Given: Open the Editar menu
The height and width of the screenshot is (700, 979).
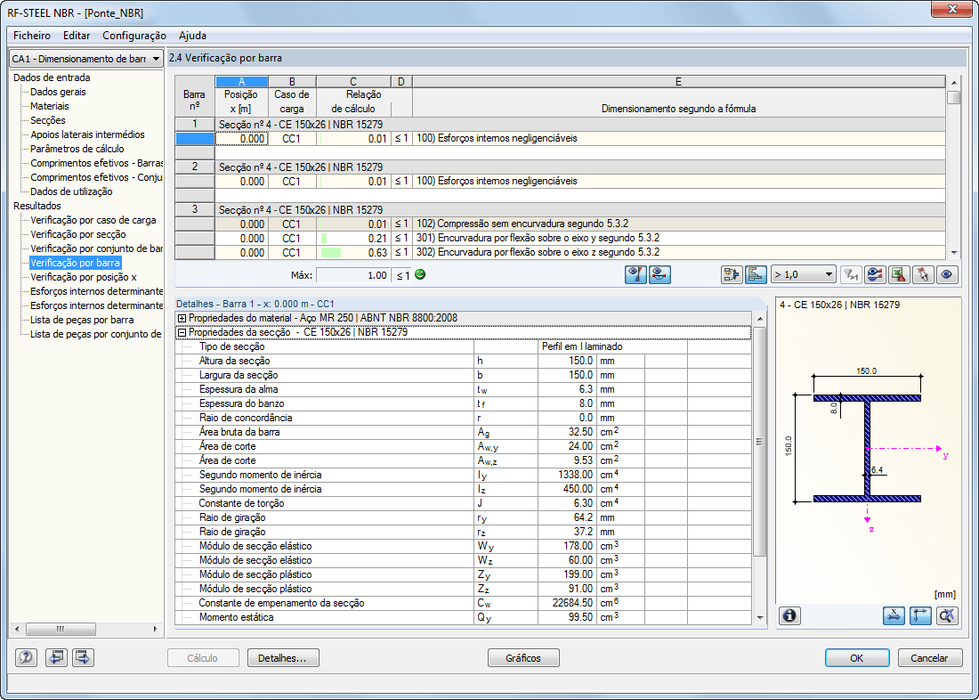Looking at the screenshot, I should tap(77, 36).
